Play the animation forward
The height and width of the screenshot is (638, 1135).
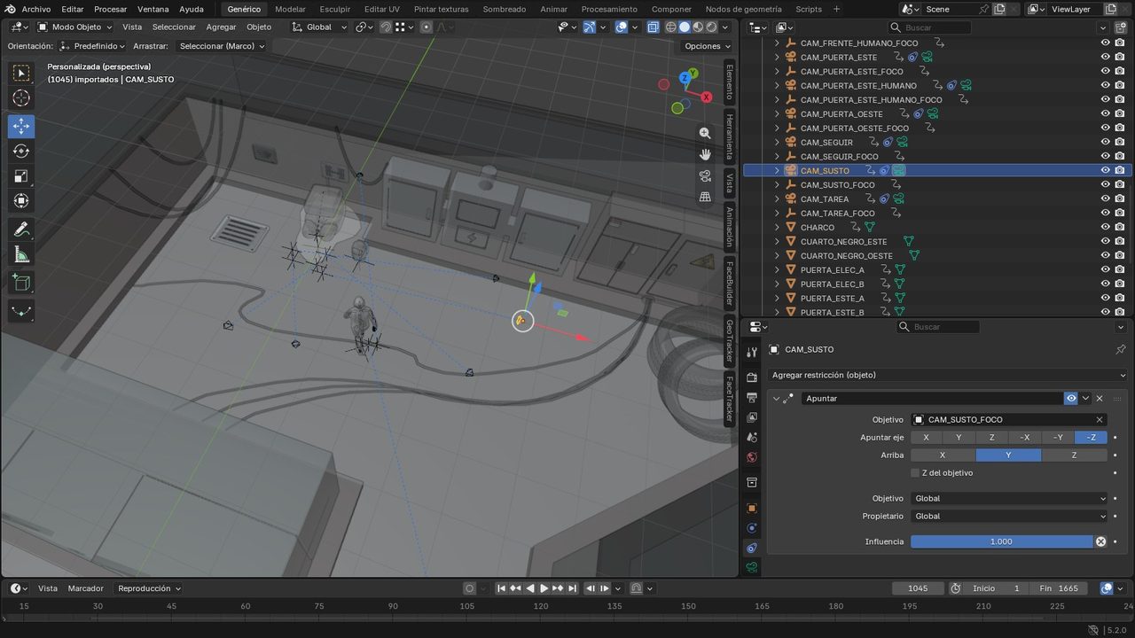click(x=544, y=588)
